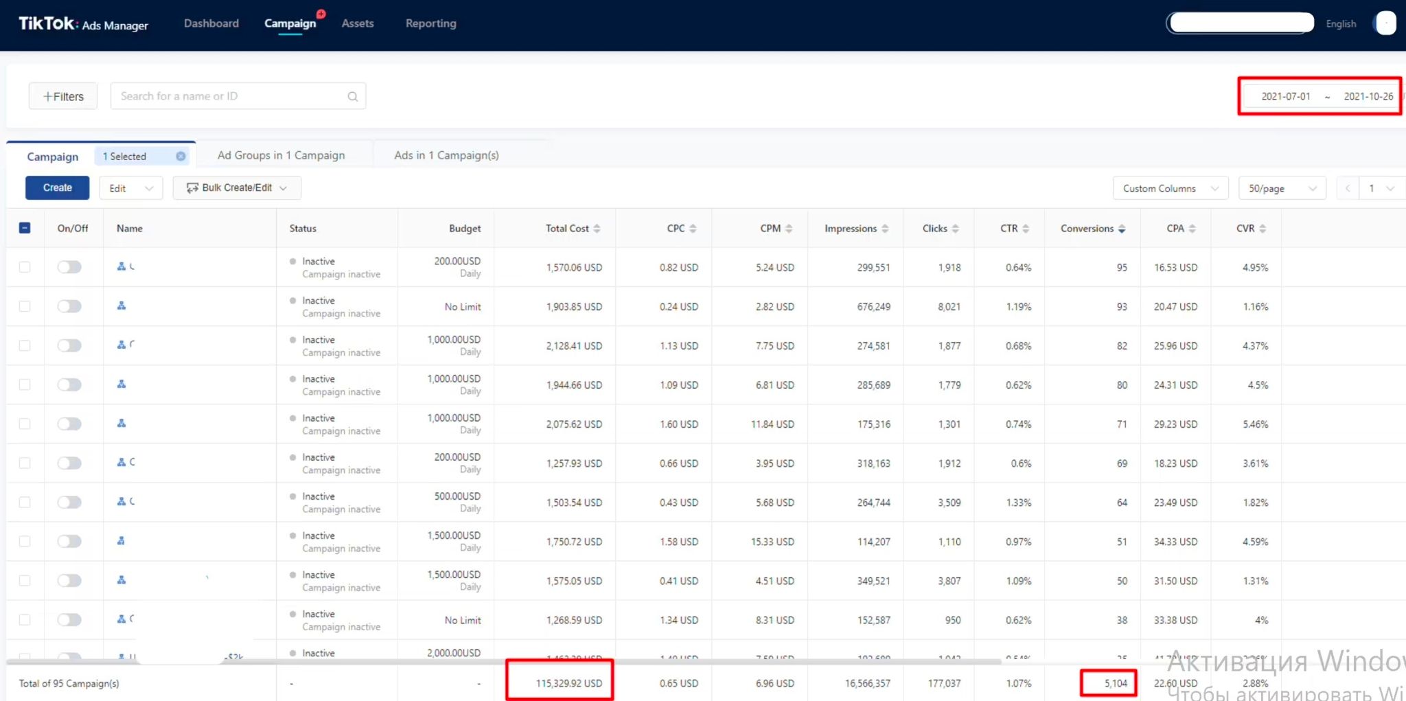Click 'Total of 95 Campaign(s)' text
Viewport: 1406px width, 701px height.
[69, 683]
